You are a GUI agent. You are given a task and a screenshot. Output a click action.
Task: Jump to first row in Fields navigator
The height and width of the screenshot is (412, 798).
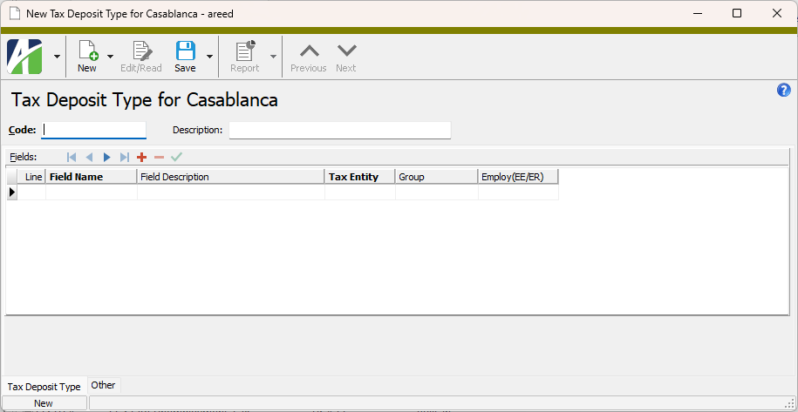72,157
